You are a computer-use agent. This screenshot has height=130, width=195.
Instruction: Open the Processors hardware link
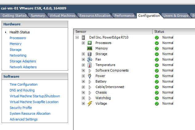pos(18,38)
